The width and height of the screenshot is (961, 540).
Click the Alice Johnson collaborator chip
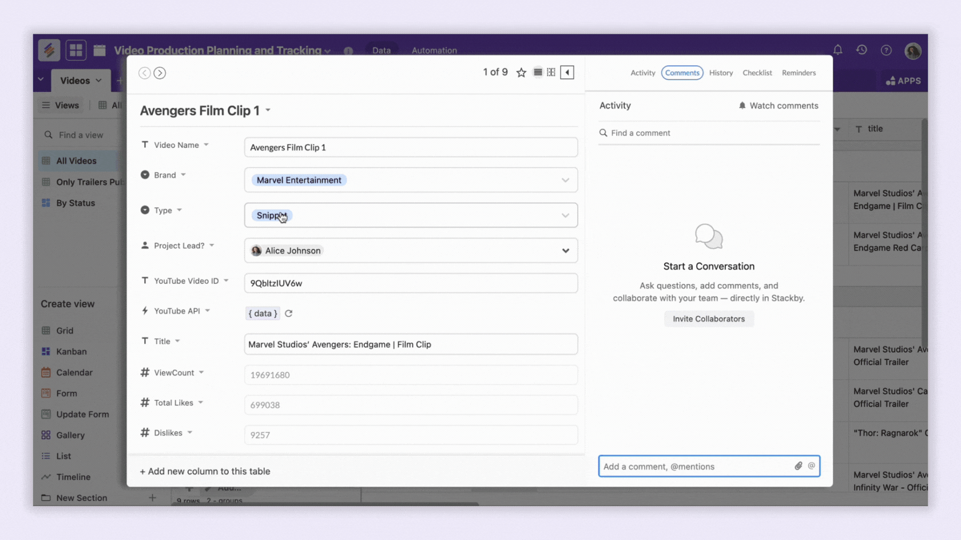pyautogui.click(x=287, y=251)
